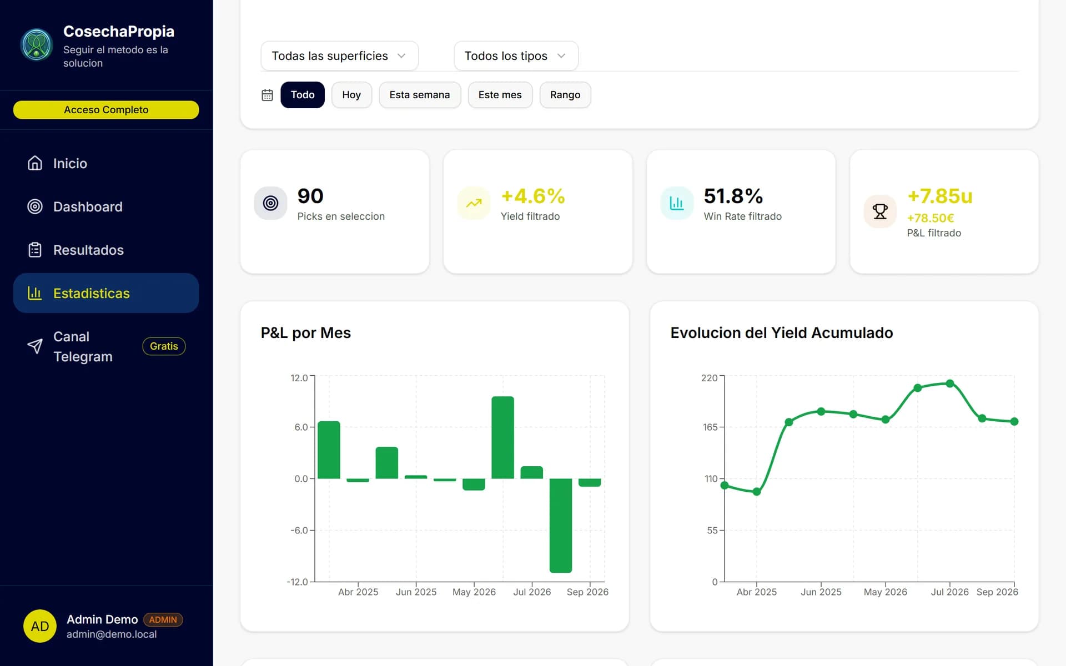This screenshot has width=1066, height=666.
Task: Click the Evolucion del Yield Acumulado title
Action: [x=782, y=333]
